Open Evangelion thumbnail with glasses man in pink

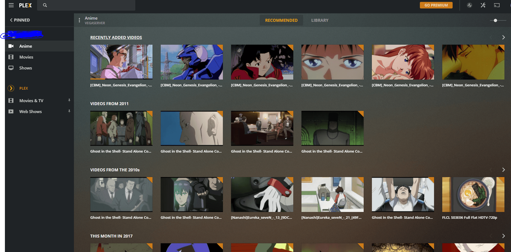click(121, 62)
